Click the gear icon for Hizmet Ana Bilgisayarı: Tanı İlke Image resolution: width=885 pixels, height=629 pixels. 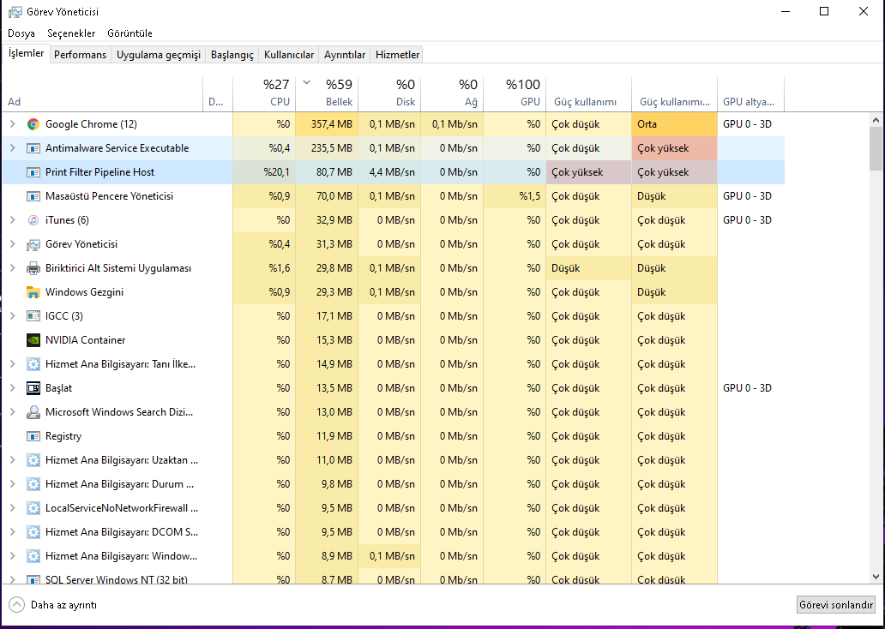coord(33,364)
